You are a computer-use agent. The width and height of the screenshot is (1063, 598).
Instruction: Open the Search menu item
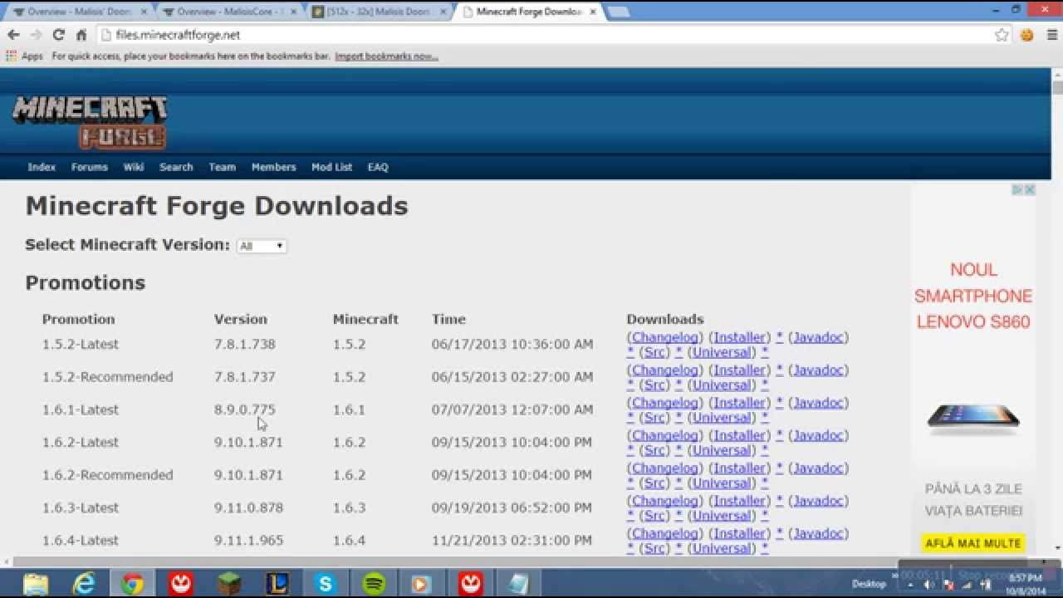tap(176, 167)
